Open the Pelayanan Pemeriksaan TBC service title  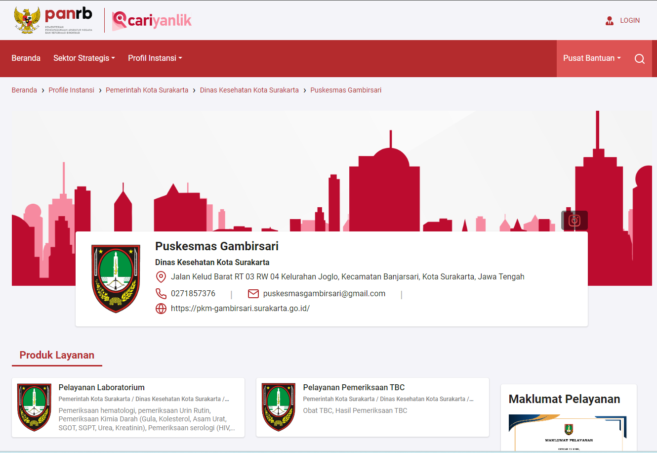[354, 388]
